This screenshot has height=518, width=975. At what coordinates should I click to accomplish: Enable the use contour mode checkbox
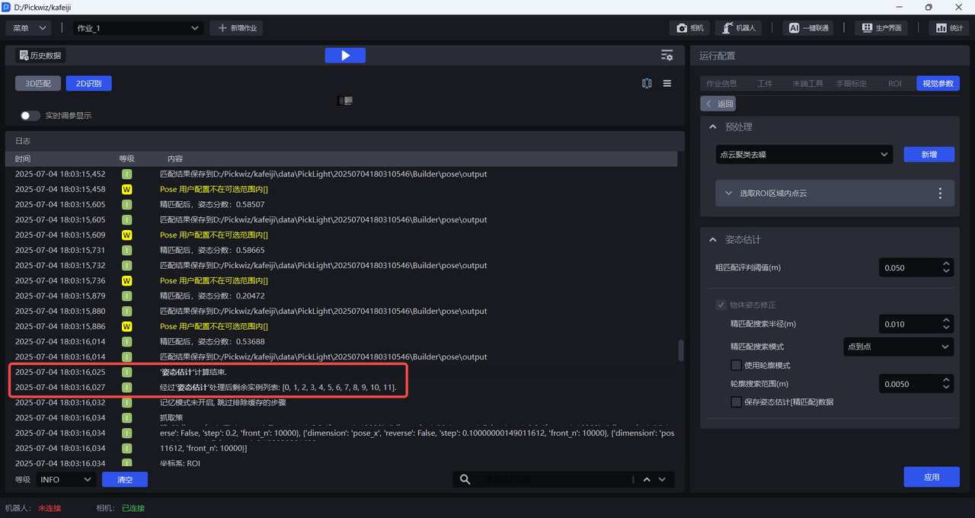coord(736,366)
